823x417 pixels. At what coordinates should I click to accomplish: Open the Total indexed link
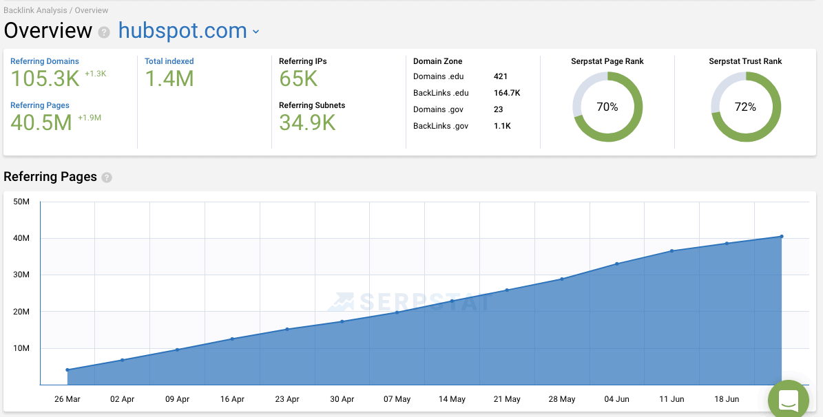(169, 61)
